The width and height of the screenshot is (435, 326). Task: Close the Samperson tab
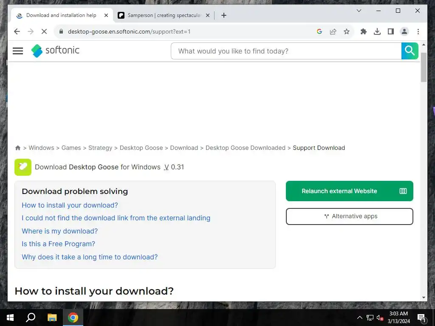(207, 15)
